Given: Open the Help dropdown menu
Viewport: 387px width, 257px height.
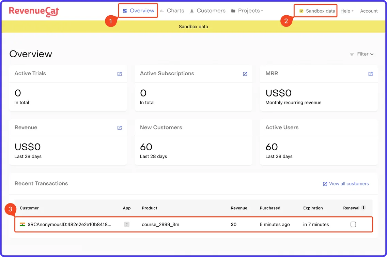Looking at the screenshot, I should pos(347,11).
